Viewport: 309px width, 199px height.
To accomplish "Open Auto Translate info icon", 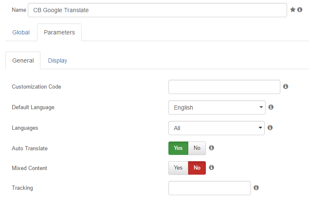I will coord(211,148).
